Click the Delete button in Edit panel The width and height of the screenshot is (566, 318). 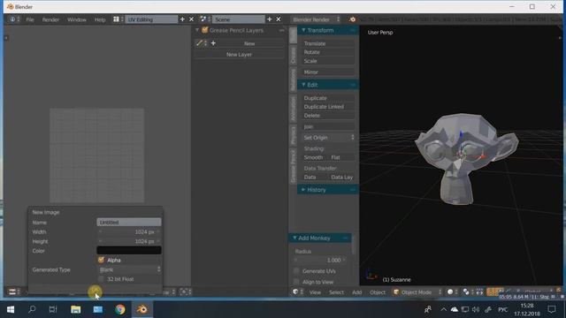[x=328, y=116]
